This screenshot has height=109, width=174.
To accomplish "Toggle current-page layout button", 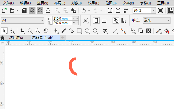I will pyautogui.click(x=124, y=20).
